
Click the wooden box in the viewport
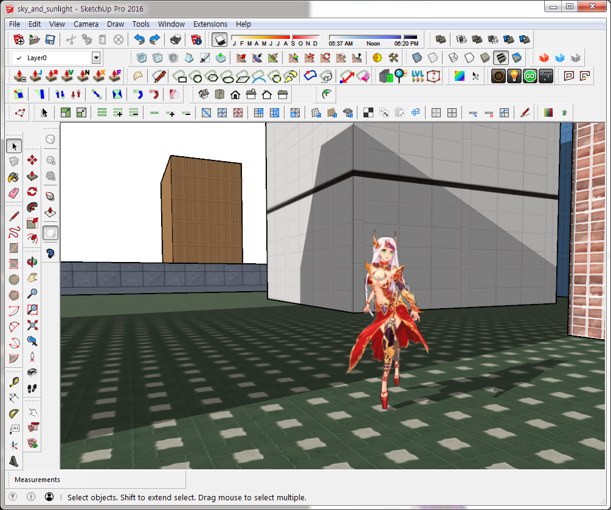click(202, 210)
